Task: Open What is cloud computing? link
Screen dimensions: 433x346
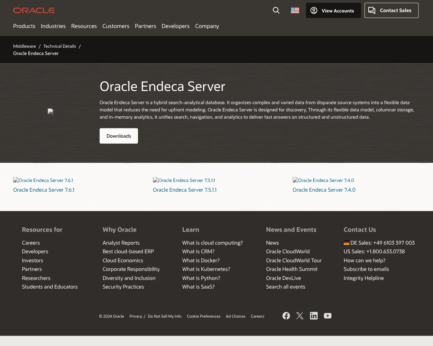Action: tap(212, 243)
